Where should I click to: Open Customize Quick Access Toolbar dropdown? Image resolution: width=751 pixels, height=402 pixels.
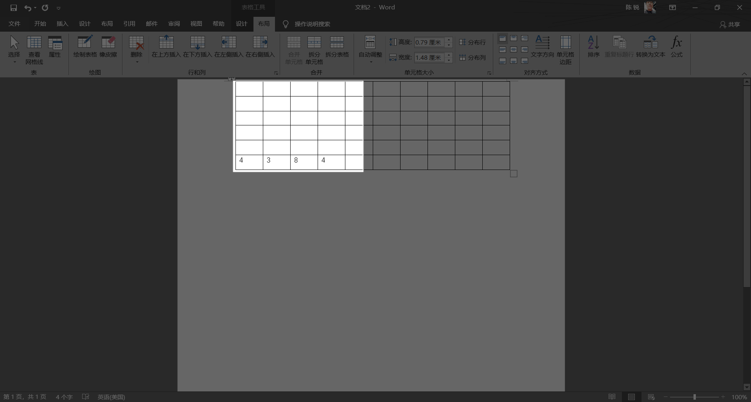59,8
